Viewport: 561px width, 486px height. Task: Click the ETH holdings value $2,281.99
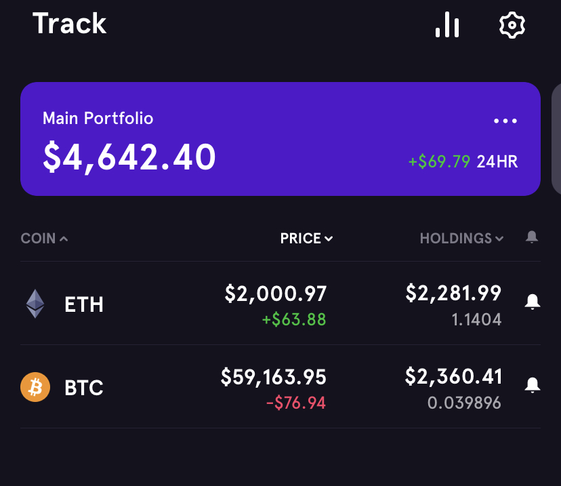pos(453,293)
